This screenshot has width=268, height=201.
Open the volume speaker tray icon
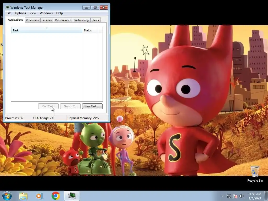[241, 196]
